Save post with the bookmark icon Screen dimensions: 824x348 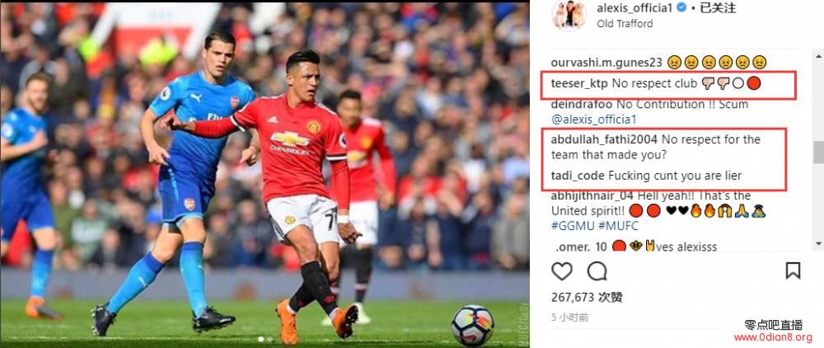click(x=793, y=270)
